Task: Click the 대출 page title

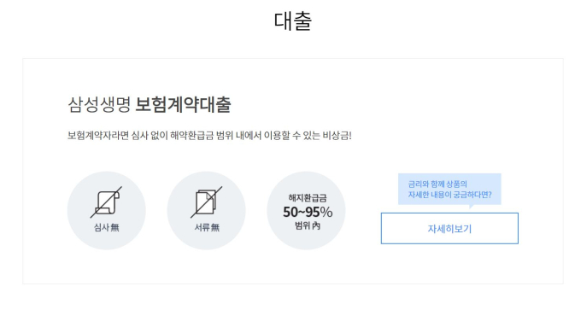Action: coord(293,20)
